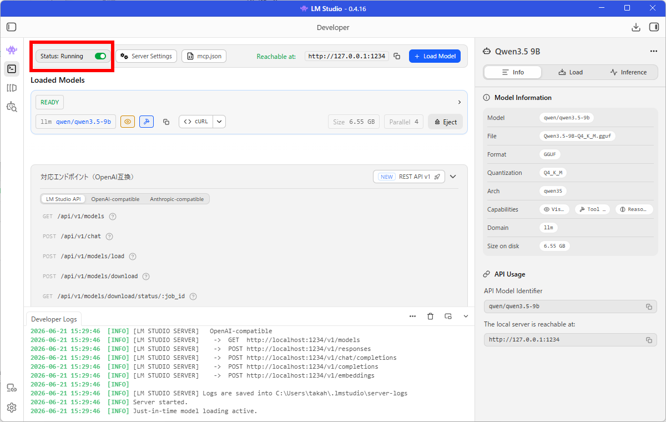
Task: Open the LM Link icon above the settings gear
Action: 12,388
